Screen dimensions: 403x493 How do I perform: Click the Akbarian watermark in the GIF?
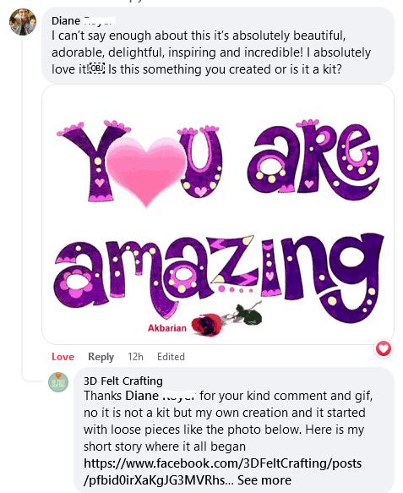167,328
